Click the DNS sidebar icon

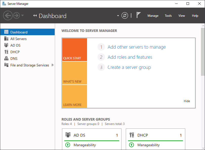tap(6, 58)
